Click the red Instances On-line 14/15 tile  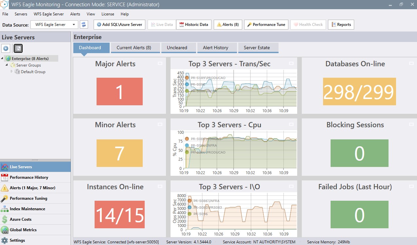click(x=119, y=214)
